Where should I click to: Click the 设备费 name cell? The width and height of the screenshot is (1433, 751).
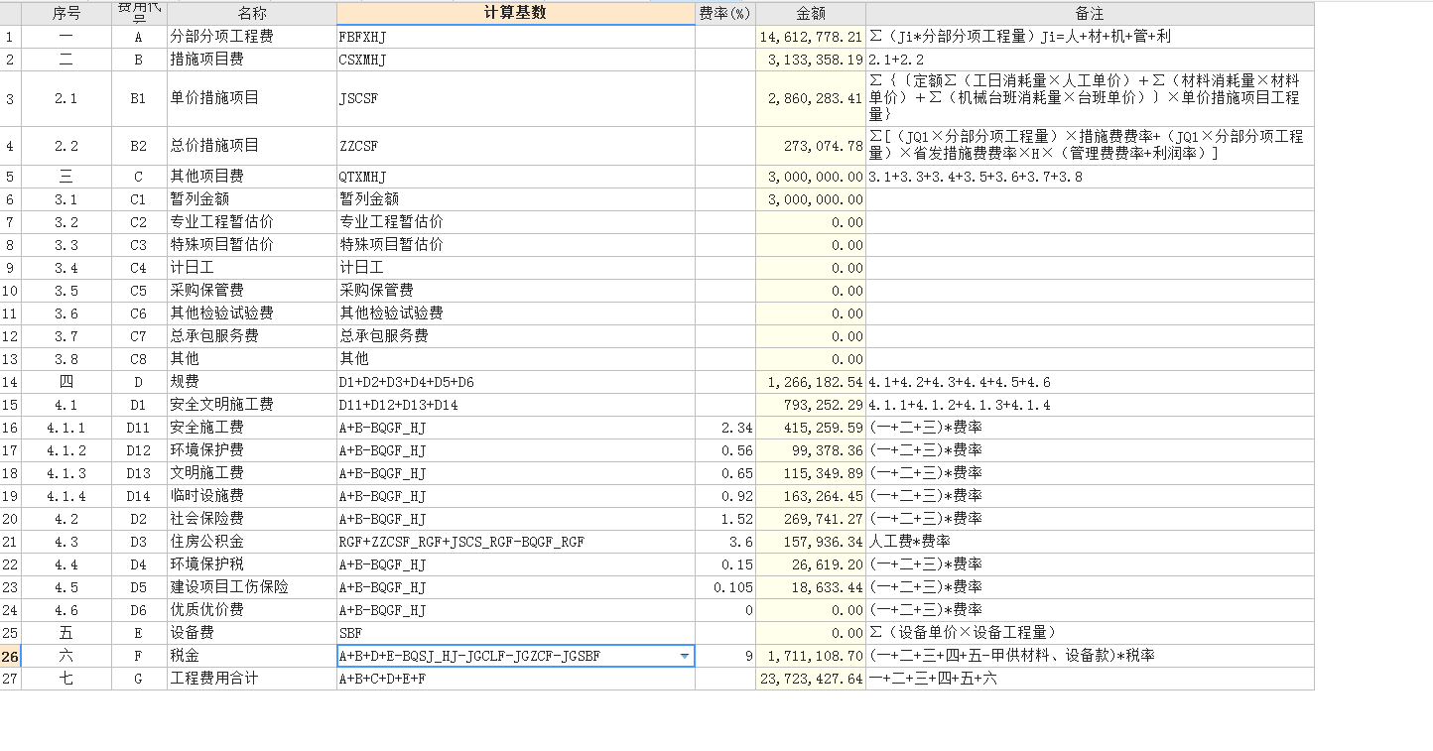(x=252, y=633)
